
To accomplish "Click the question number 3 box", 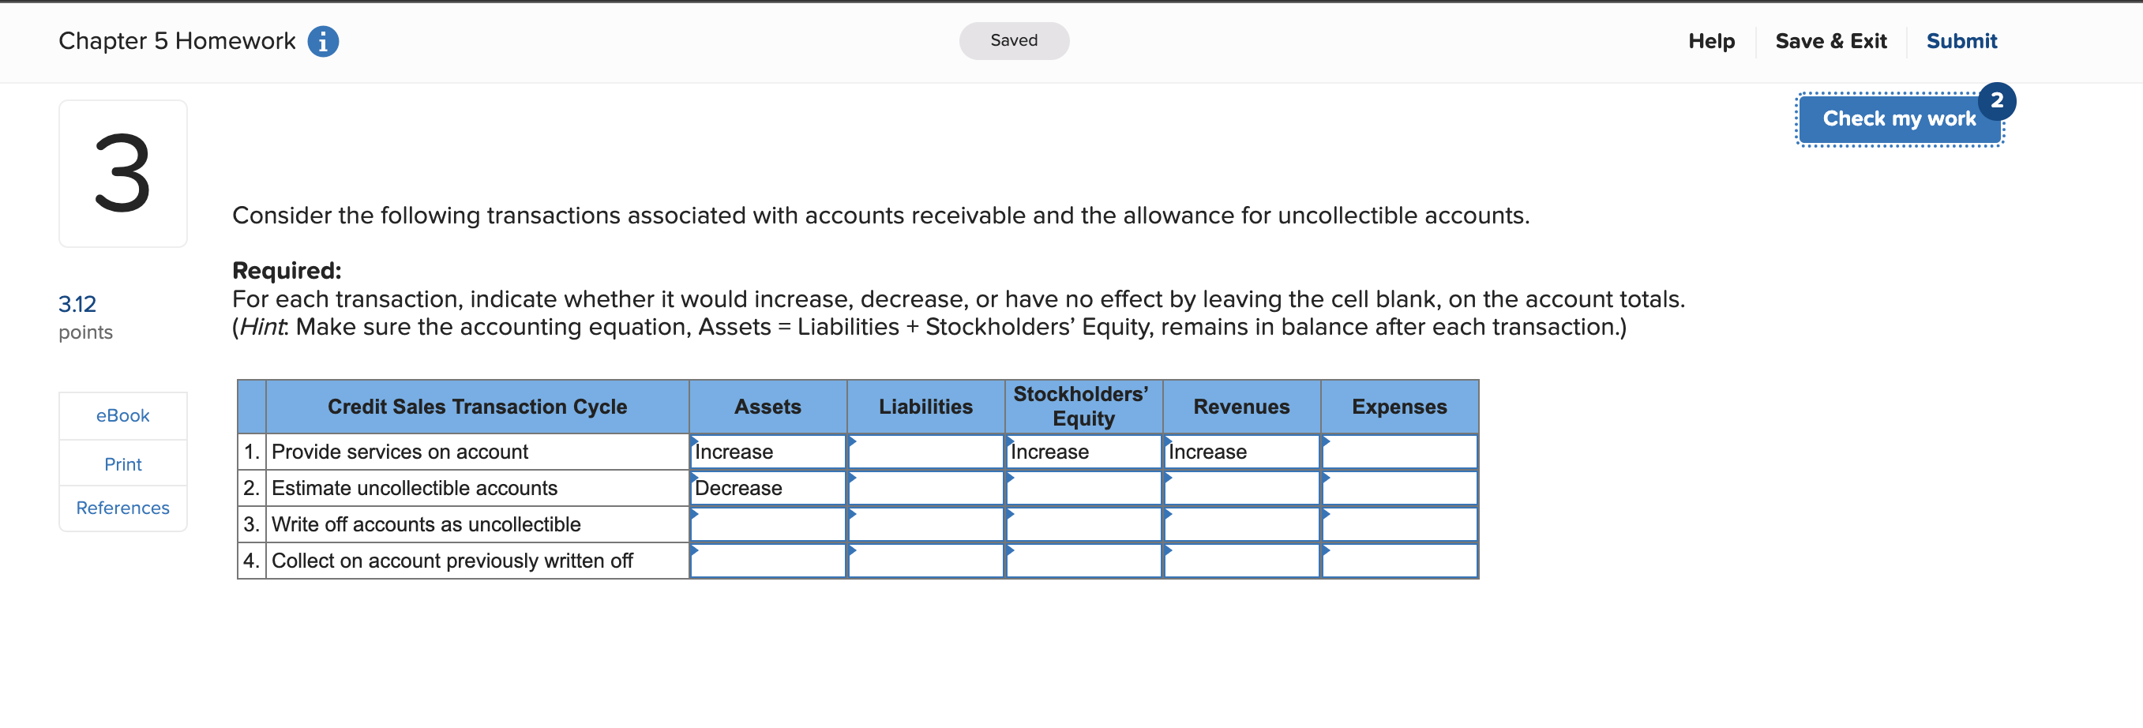I will pyautogui.click(x=122, y=172).
